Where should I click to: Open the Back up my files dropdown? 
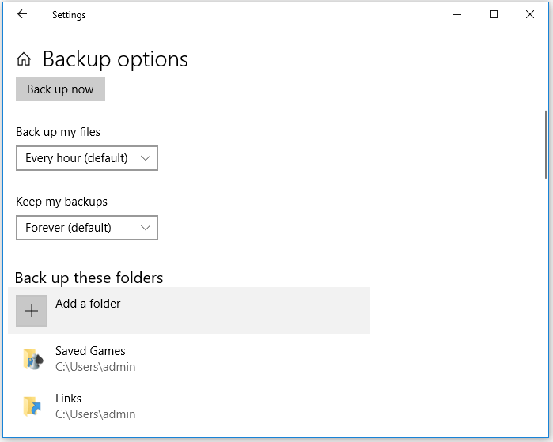(x=87, y=158)
